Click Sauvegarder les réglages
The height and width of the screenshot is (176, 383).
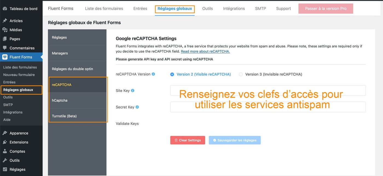coord(234,140)
